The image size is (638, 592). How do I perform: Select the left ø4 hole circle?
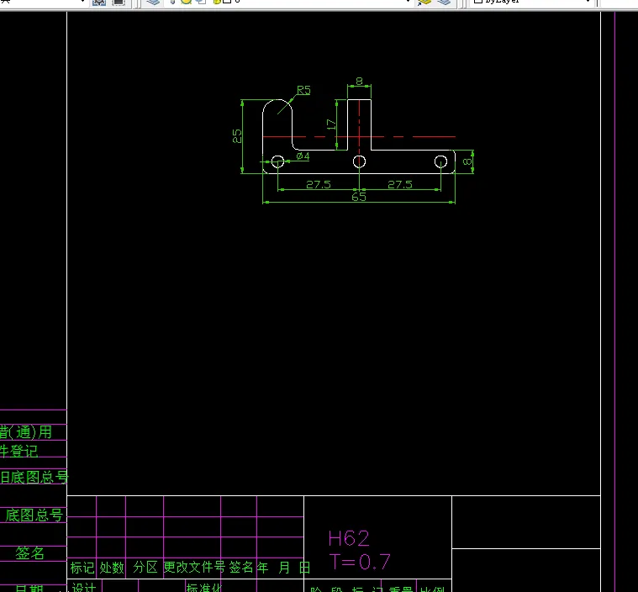point(278,161)
